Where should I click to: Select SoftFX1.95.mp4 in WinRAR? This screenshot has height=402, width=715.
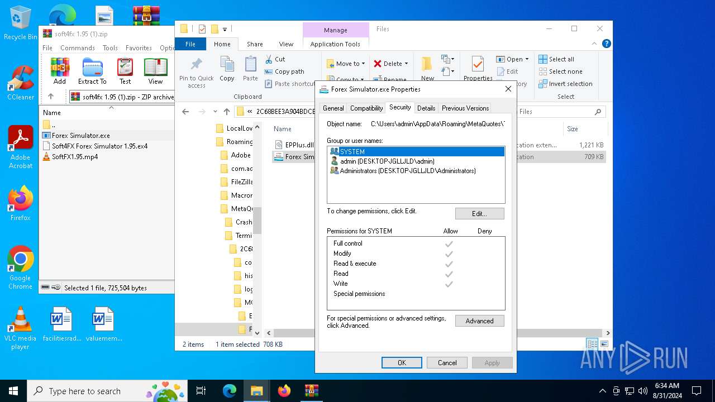click(75, 157)
